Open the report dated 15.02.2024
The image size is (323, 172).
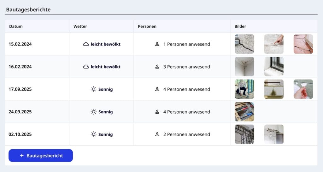20,44
